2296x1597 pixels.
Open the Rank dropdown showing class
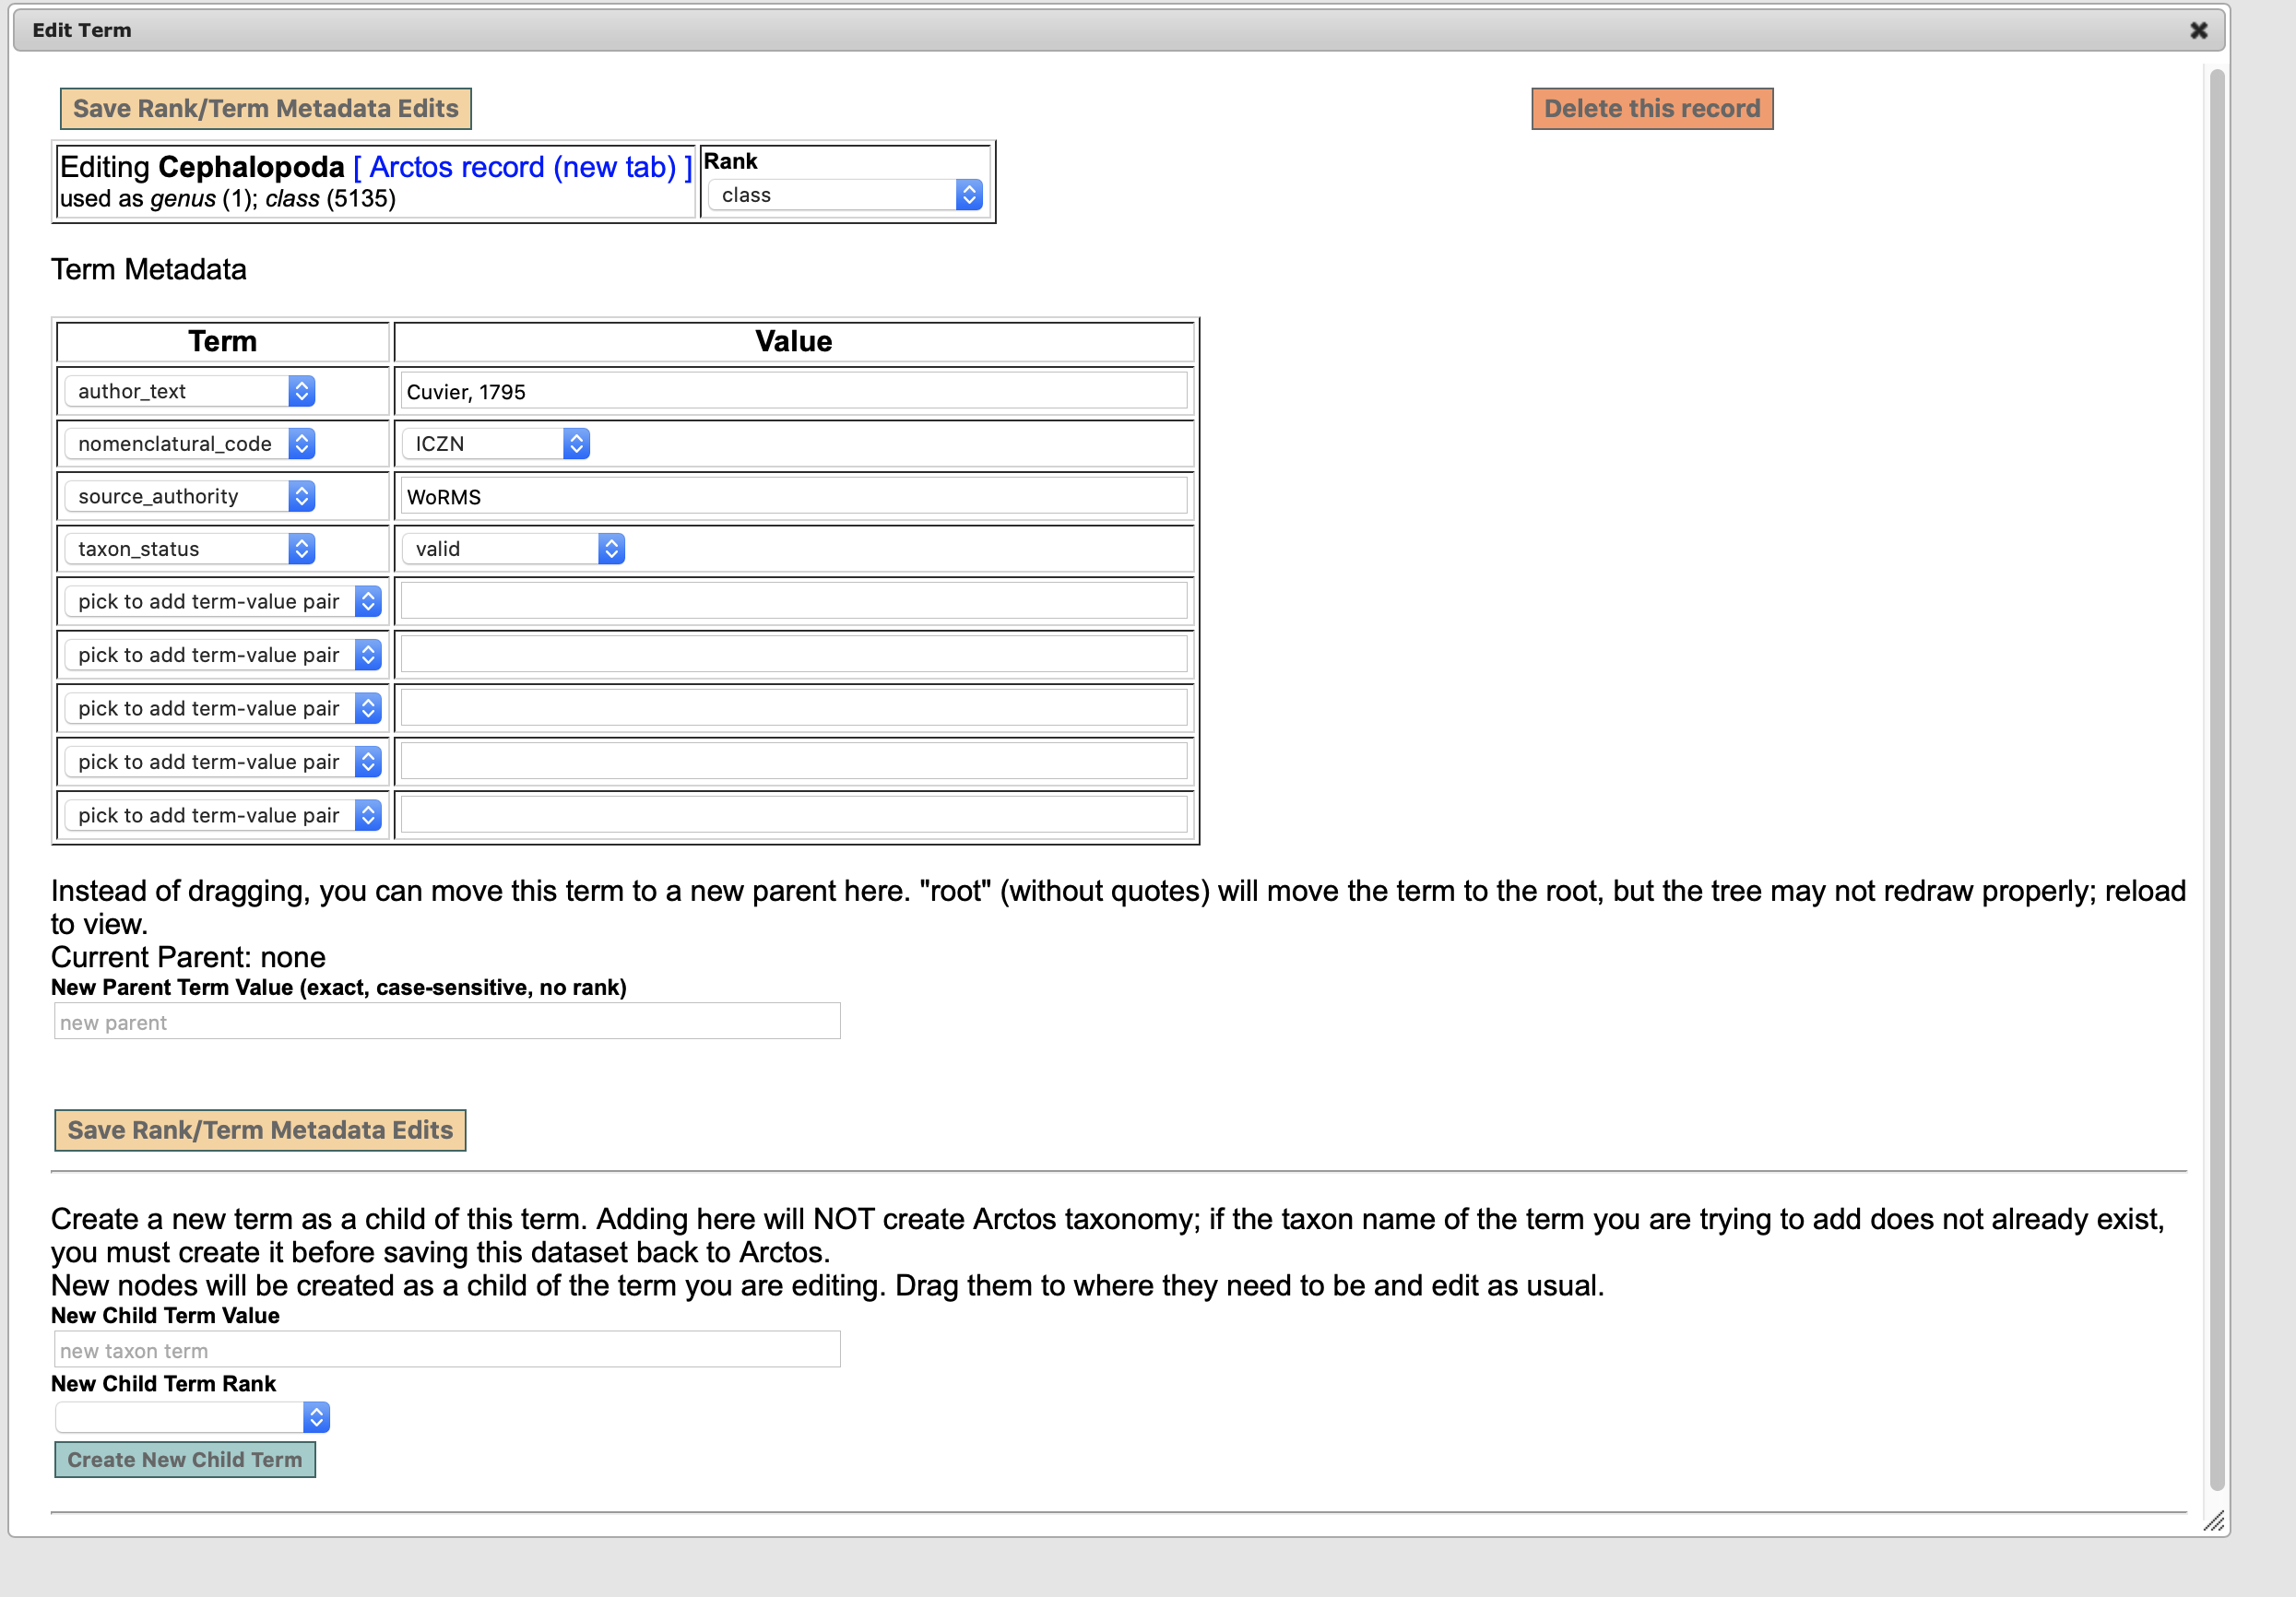click(846, 195)
